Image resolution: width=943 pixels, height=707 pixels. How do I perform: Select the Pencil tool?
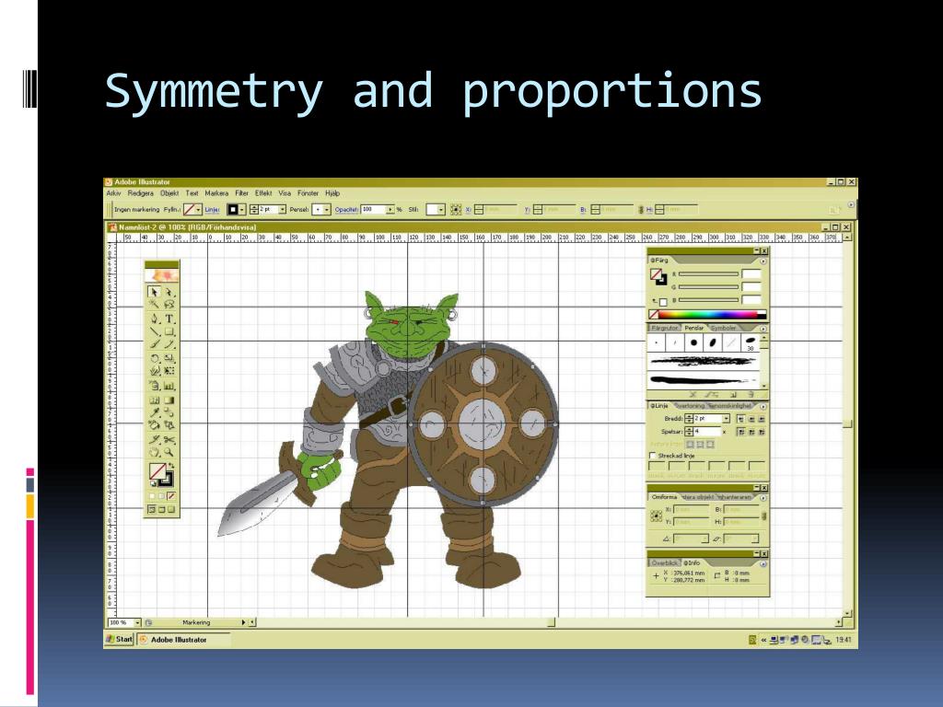(169, 344)
